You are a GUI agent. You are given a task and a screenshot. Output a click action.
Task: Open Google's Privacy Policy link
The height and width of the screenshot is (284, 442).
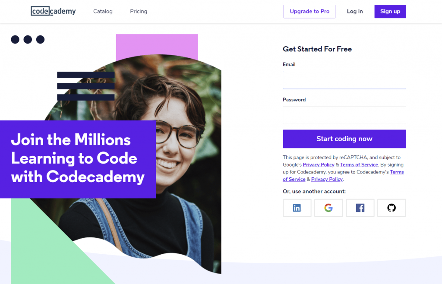(319, 165)
